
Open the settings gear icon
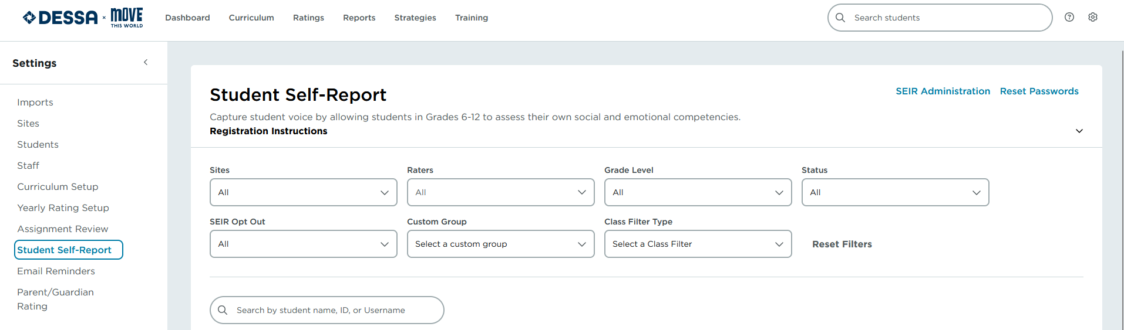(x=1093, y=17)
